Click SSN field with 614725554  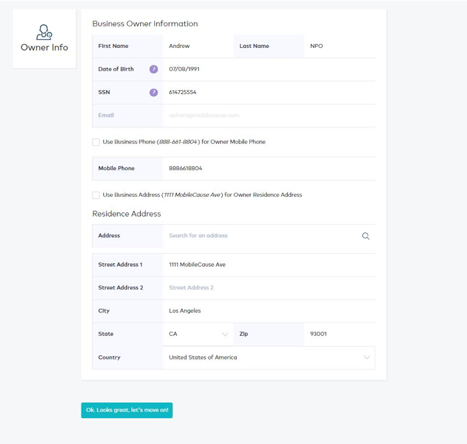(269, 92)
